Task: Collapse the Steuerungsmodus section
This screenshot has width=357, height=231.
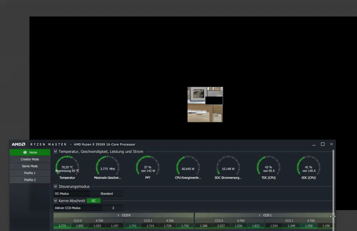Action: [x=55, y=186]
